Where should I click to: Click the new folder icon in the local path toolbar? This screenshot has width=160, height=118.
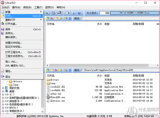(52, 70)
